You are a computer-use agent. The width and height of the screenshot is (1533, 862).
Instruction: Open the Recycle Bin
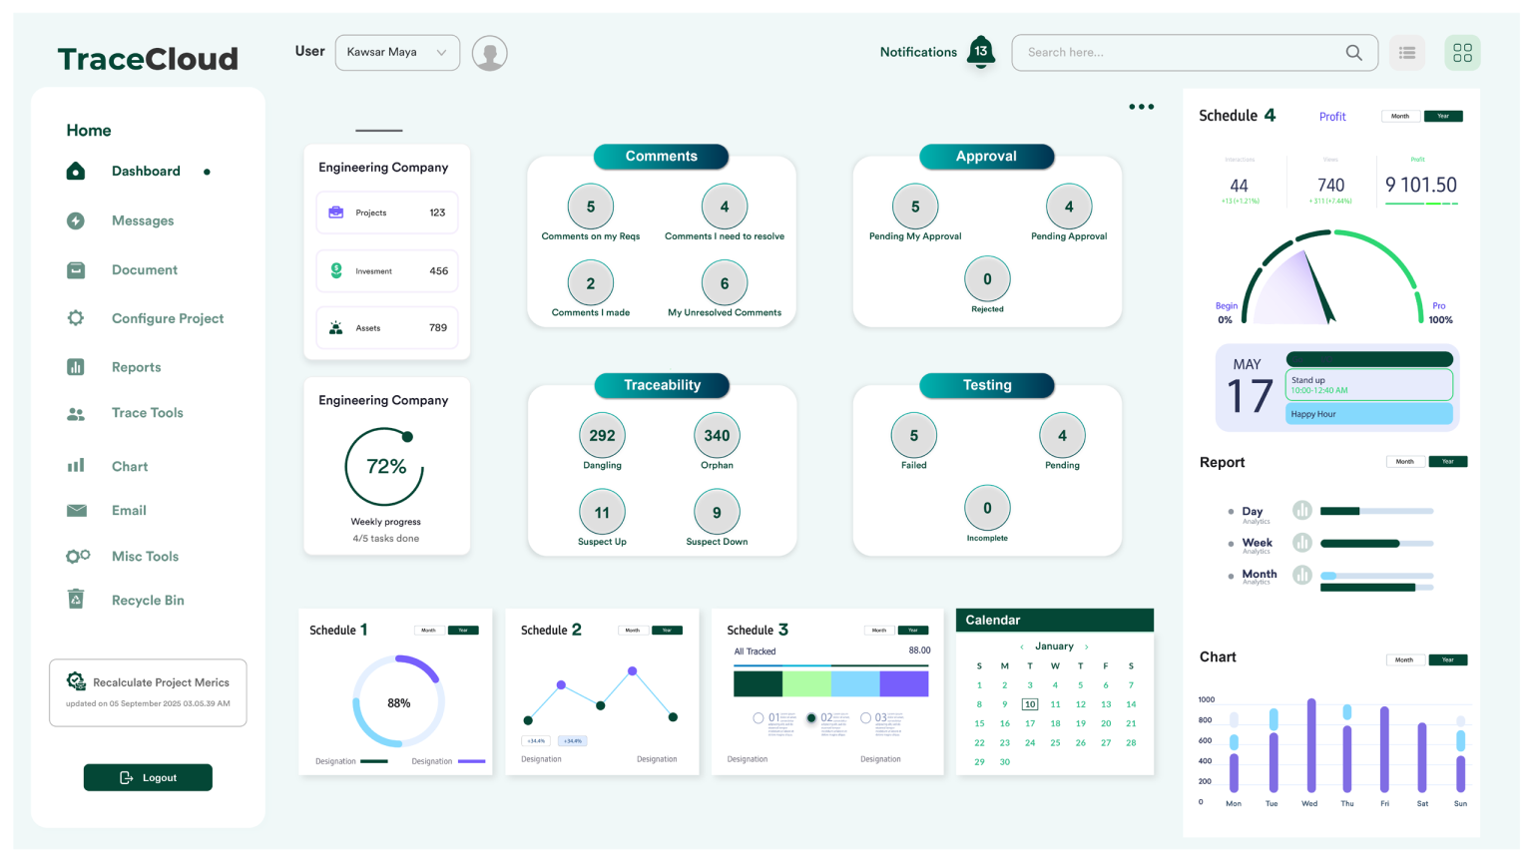pos(148,600)
